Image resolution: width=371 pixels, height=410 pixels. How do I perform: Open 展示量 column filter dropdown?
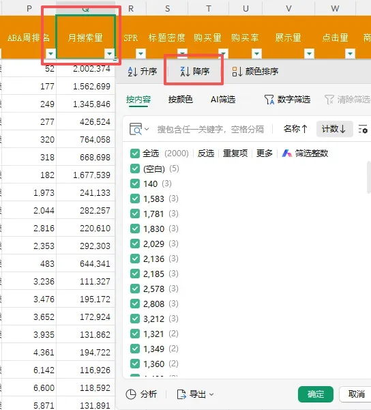tap(310, 54)
